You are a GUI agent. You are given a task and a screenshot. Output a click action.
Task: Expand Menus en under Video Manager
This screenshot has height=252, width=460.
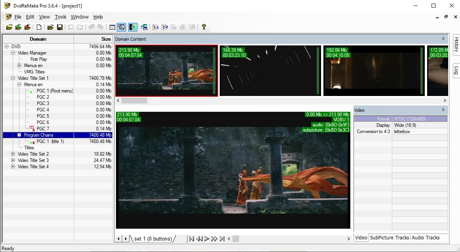coord(19,66)
